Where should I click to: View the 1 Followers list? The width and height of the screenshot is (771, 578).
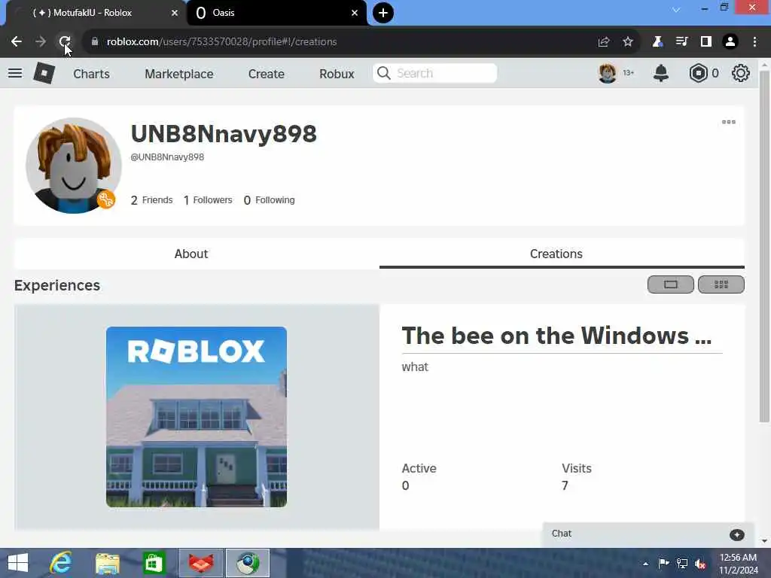click(x=208, y=200)
